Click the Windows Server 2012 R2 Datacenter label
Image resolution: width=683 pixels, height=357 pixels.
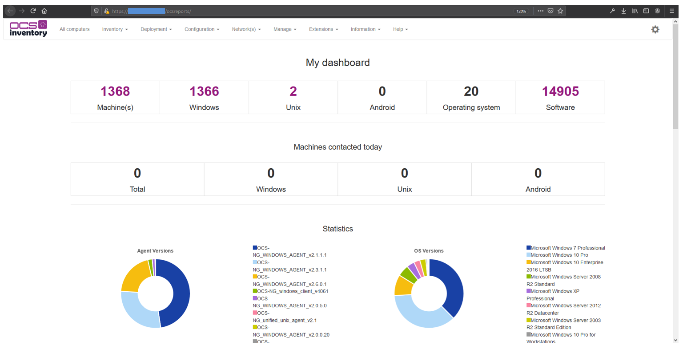point(564,309)
